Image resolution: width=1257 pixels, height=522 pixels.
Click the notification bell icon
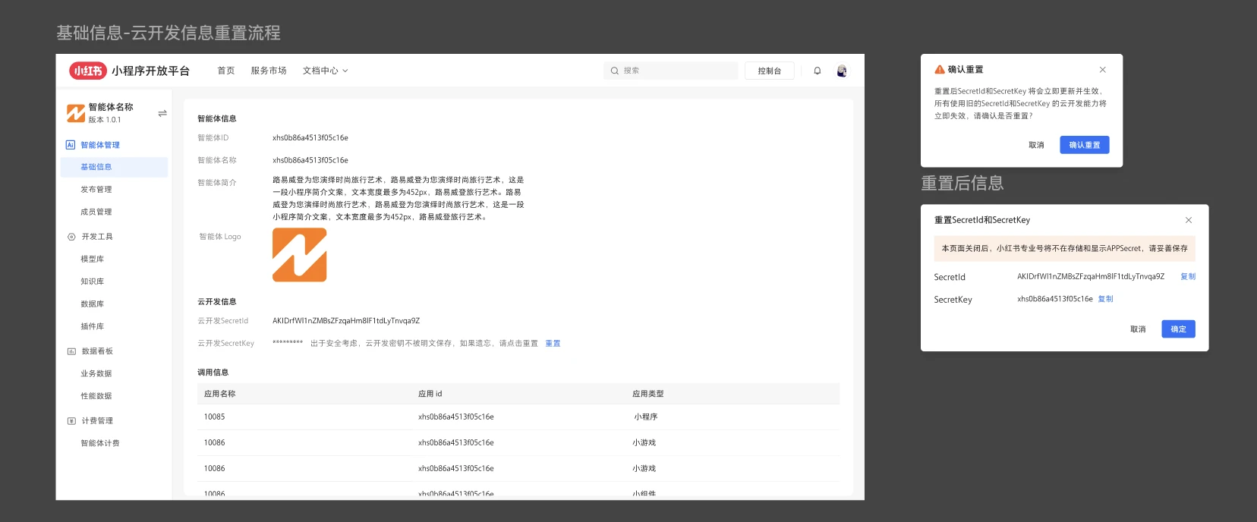pyautogui.click(x=818, y=71)
